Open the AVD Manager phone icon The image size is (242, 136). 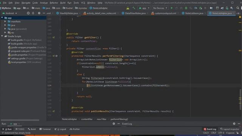(x=227, y=8)
